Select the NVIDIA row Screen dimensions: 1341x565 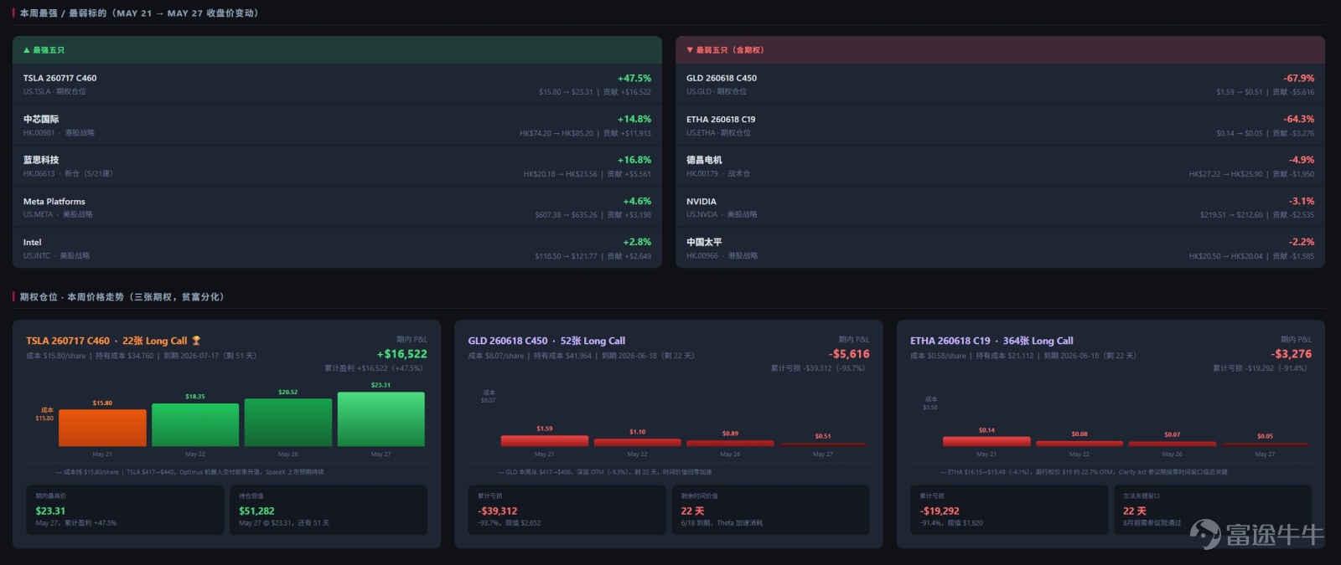(x=1000, y=207)
